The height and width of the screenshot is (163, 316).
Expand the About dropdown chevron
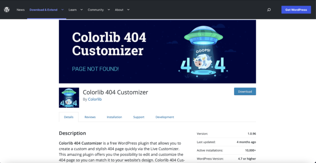pyautogui.click(x=128, y=9)
